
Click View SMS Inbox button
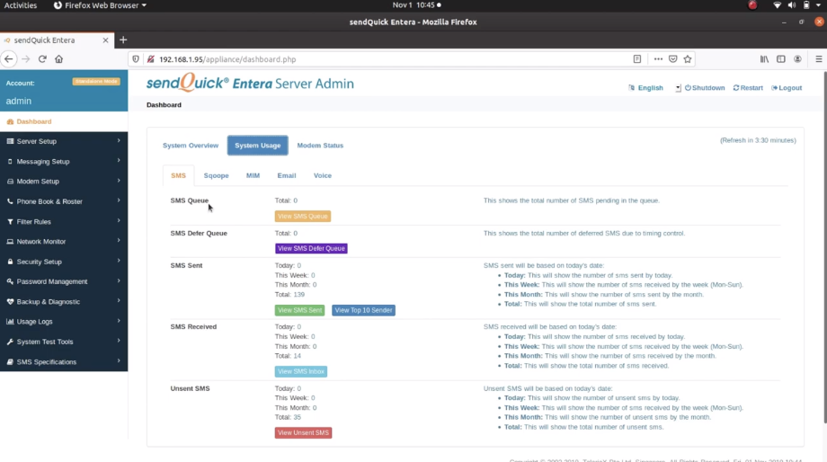(x=300, y=372)
